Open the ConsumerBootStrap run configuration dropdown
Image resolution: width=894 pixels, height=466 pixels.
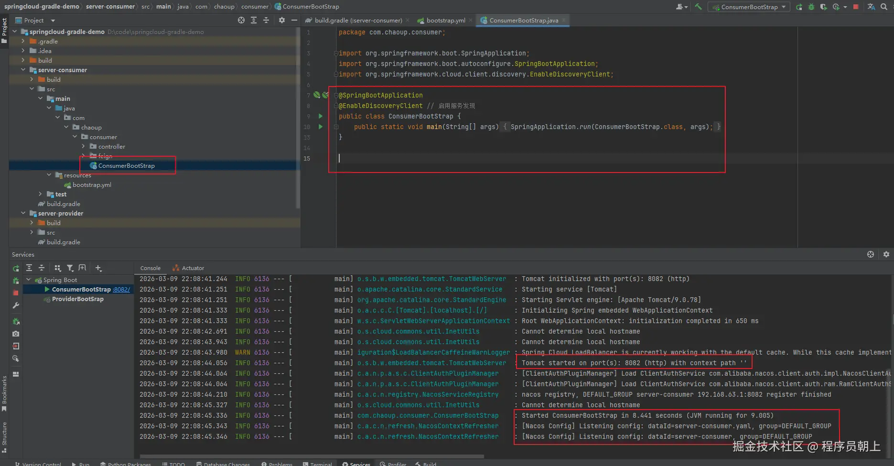(749, 7)
